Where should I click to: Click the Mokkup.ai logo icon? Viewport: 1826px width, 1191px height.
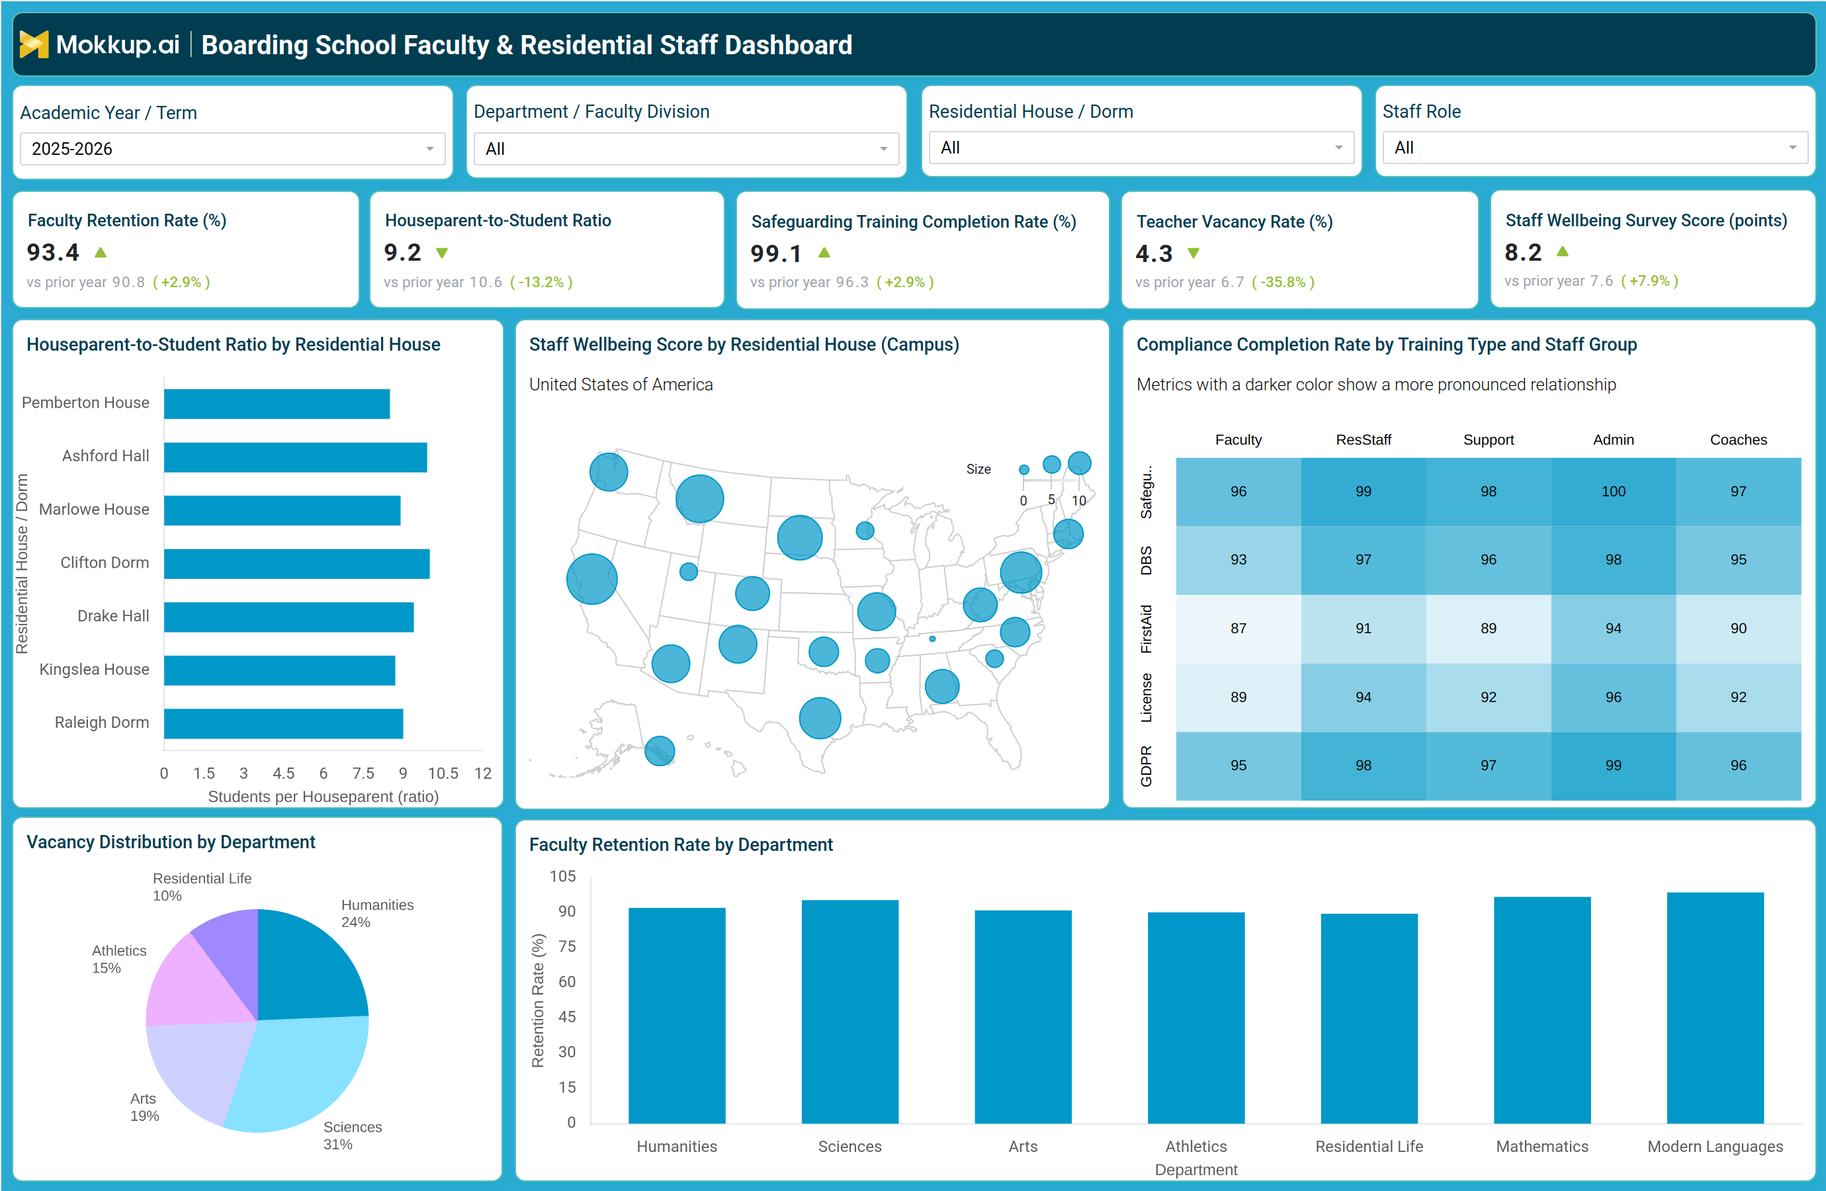(x=34, y=44)
